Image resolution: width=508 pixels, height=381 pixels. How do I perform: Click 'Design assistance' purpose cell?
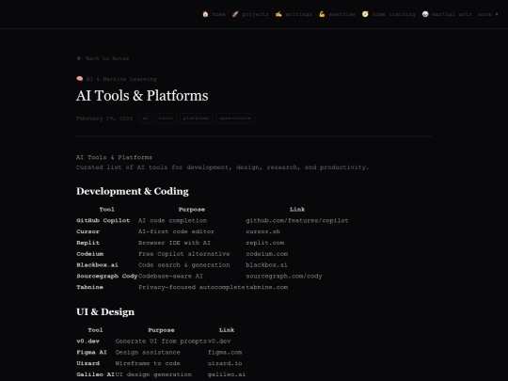coord(148,352)
